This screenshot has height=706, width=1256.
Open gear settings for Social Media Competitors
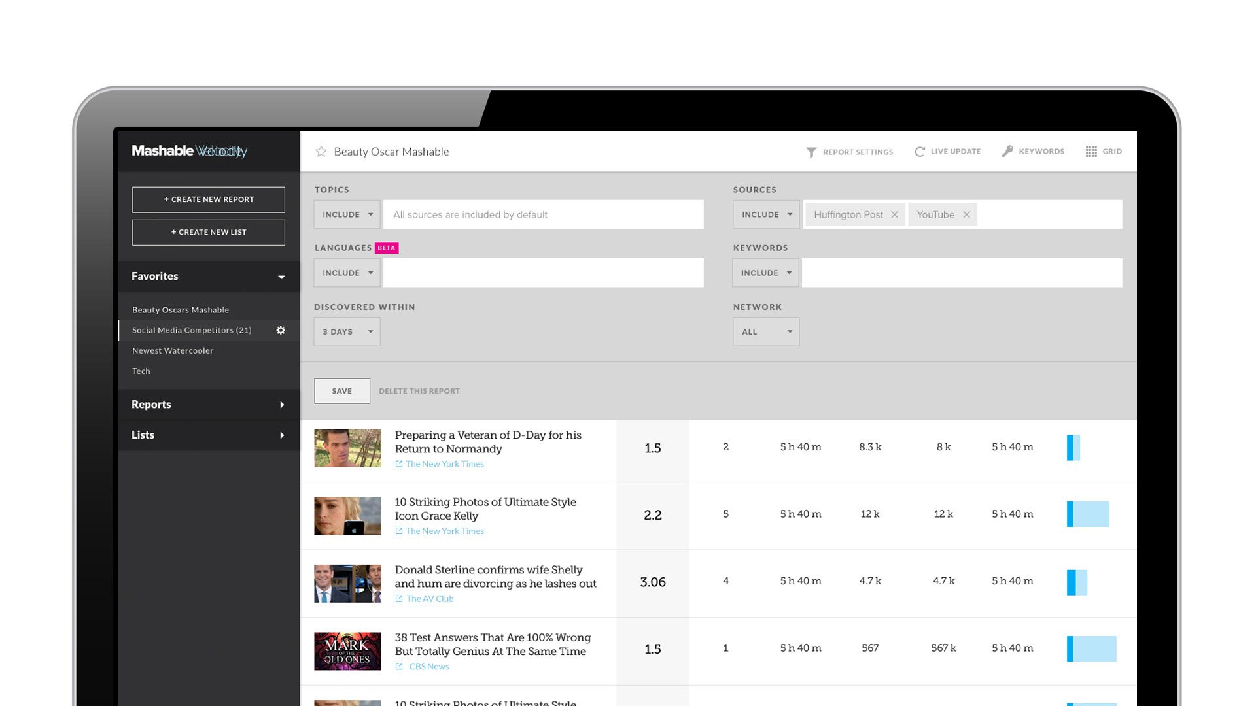pos(281,330)
